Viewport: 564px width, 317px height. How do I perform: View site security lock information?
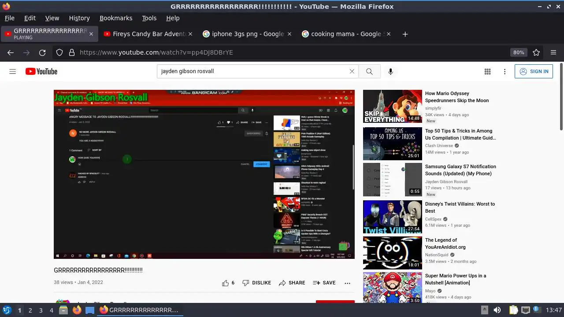tap(71, 52)
